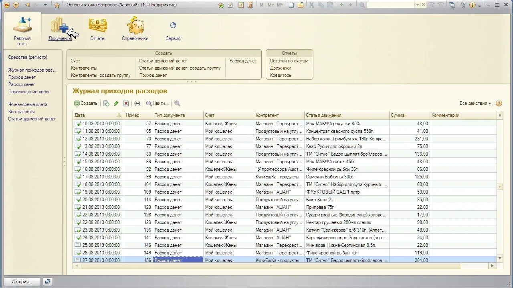The height and width of the screenshot is (288, 513).
Task: Click the Сумма column header
Action: pos(410,115)
